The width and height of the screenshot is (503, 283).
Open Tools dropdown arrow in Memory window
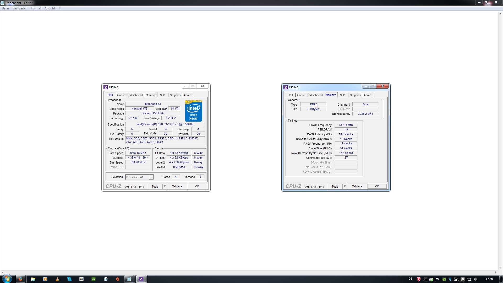pyautogui.click(x=345, y=186)
